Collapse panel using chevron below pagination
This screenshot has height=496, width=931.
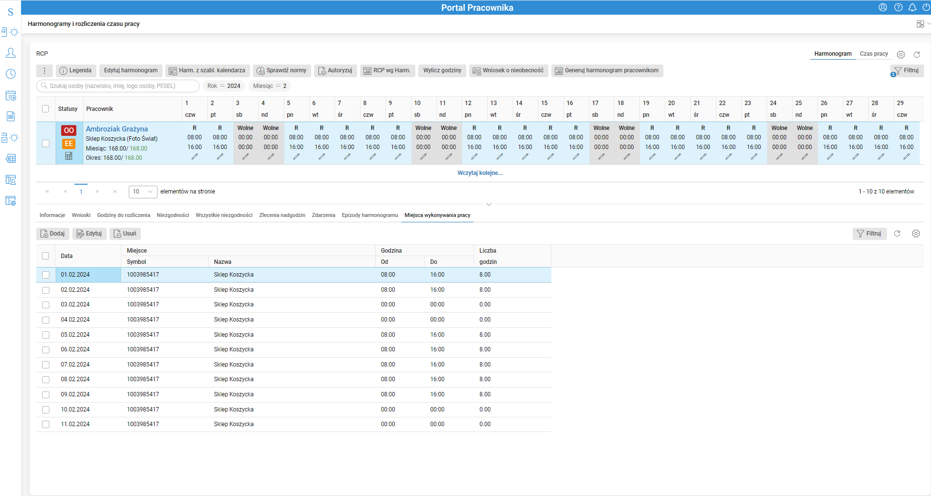[x=489, y=204]
